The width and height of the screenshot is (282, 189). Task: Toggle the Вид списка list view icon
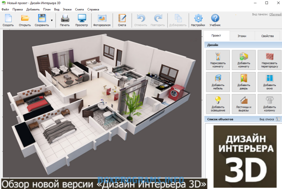[x=278, y=119]
